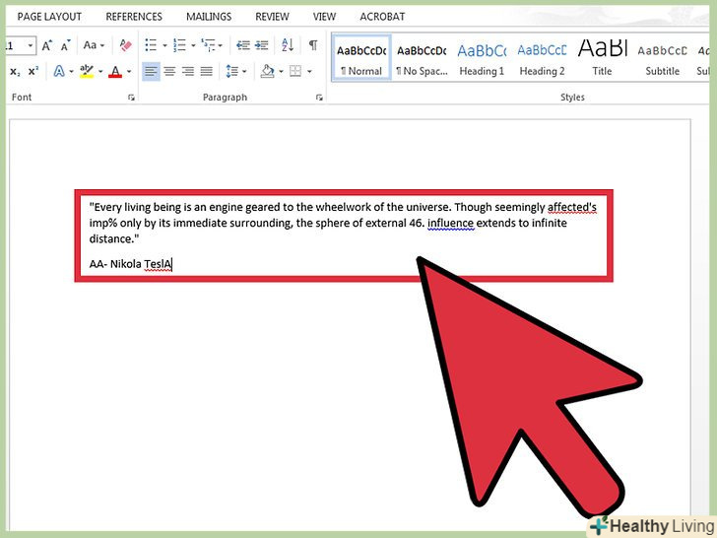
Task: Open the REFERENCES ribbon tab
Action: [135, 17]
